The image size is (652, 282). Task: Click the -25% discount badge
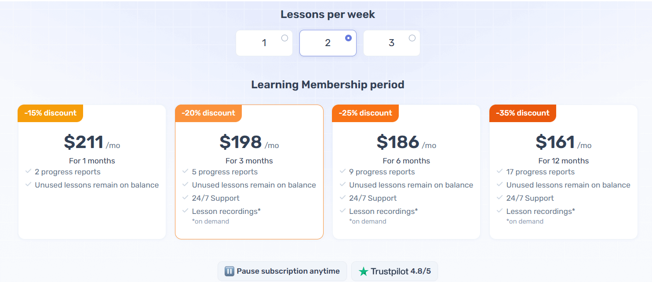(x=365, y=113)
